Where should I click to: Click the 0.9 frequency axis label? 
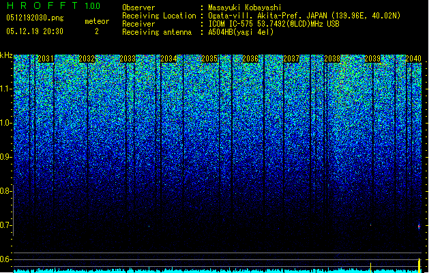5,157
